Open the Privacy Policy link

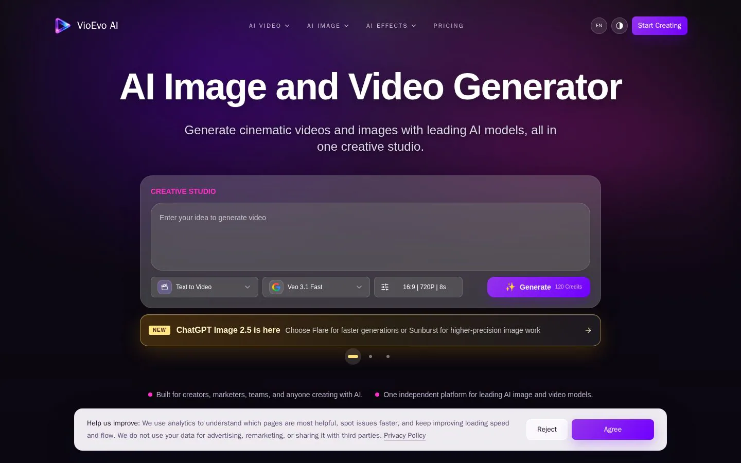click(404, 435)
